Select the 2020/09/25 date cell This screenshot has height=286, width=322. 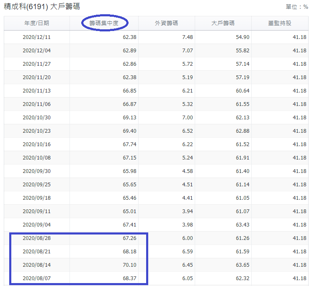[37, 185]
